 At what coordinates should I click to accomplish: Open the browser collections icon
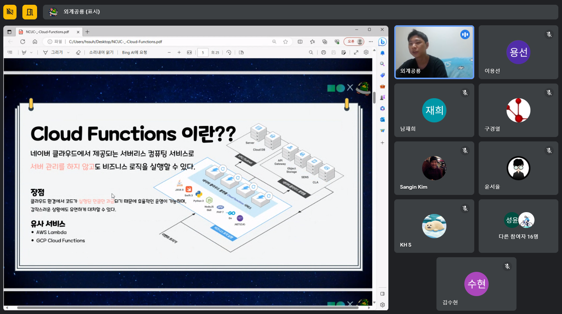(x=324, y=42)
